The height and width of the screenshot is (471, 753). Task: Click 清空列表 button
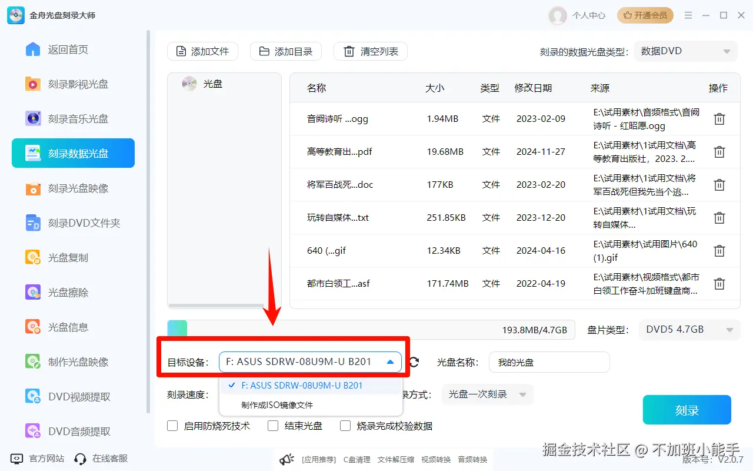tap(371, 51)
